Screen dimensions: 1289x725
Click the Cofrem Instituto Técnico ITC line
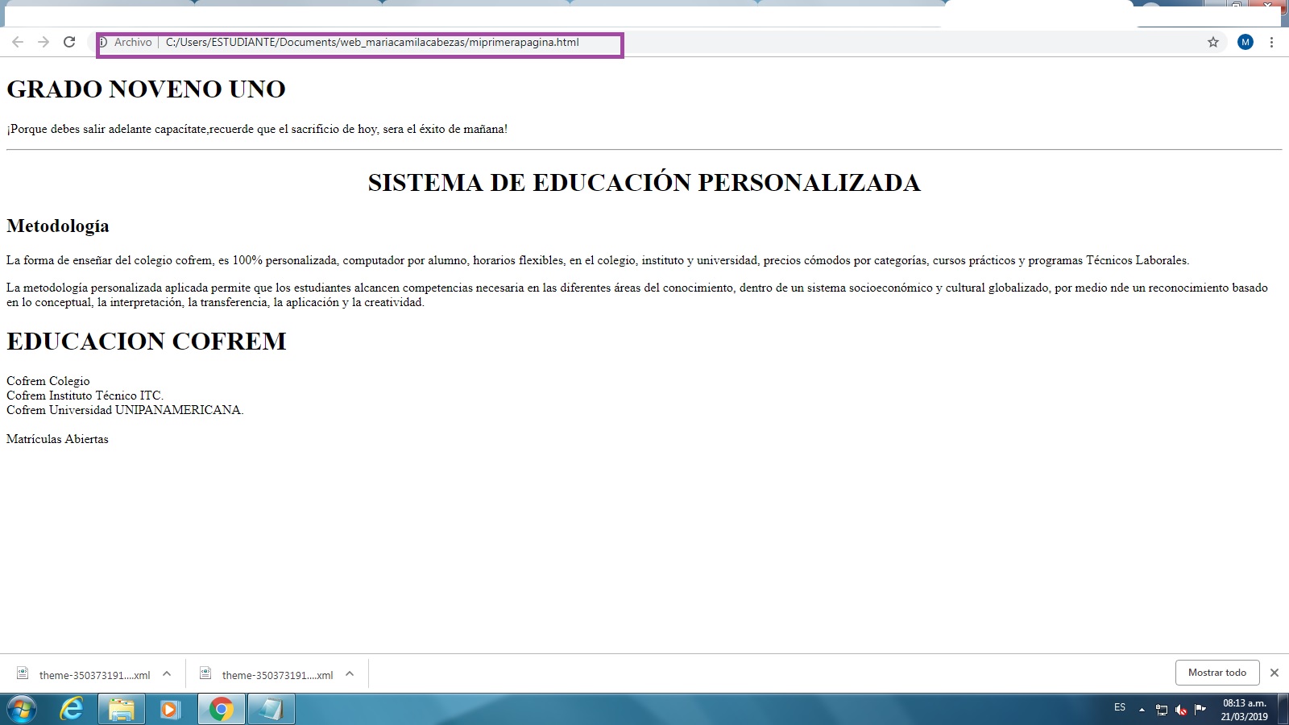coord(85,396)
